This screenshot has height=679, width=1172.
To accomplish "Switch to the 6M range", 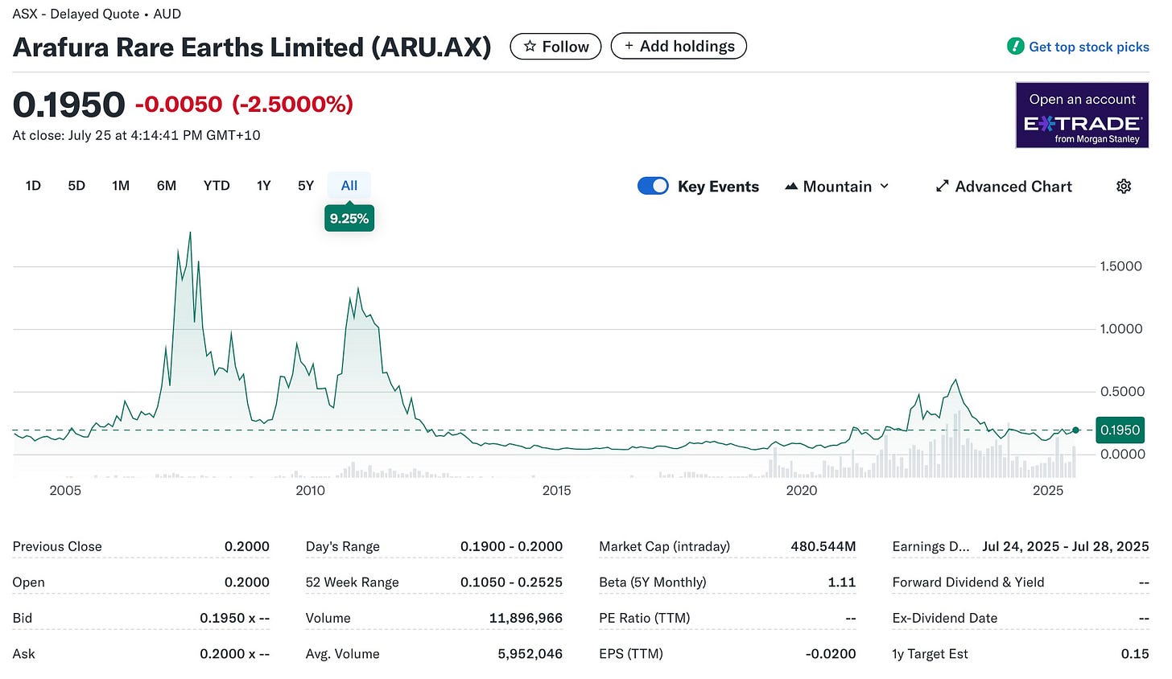I will coord(167,186).
